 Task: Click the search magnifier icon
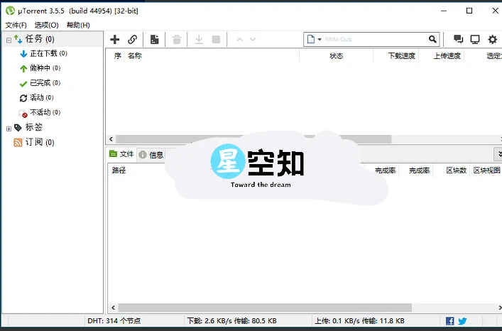tap(432, 39)
